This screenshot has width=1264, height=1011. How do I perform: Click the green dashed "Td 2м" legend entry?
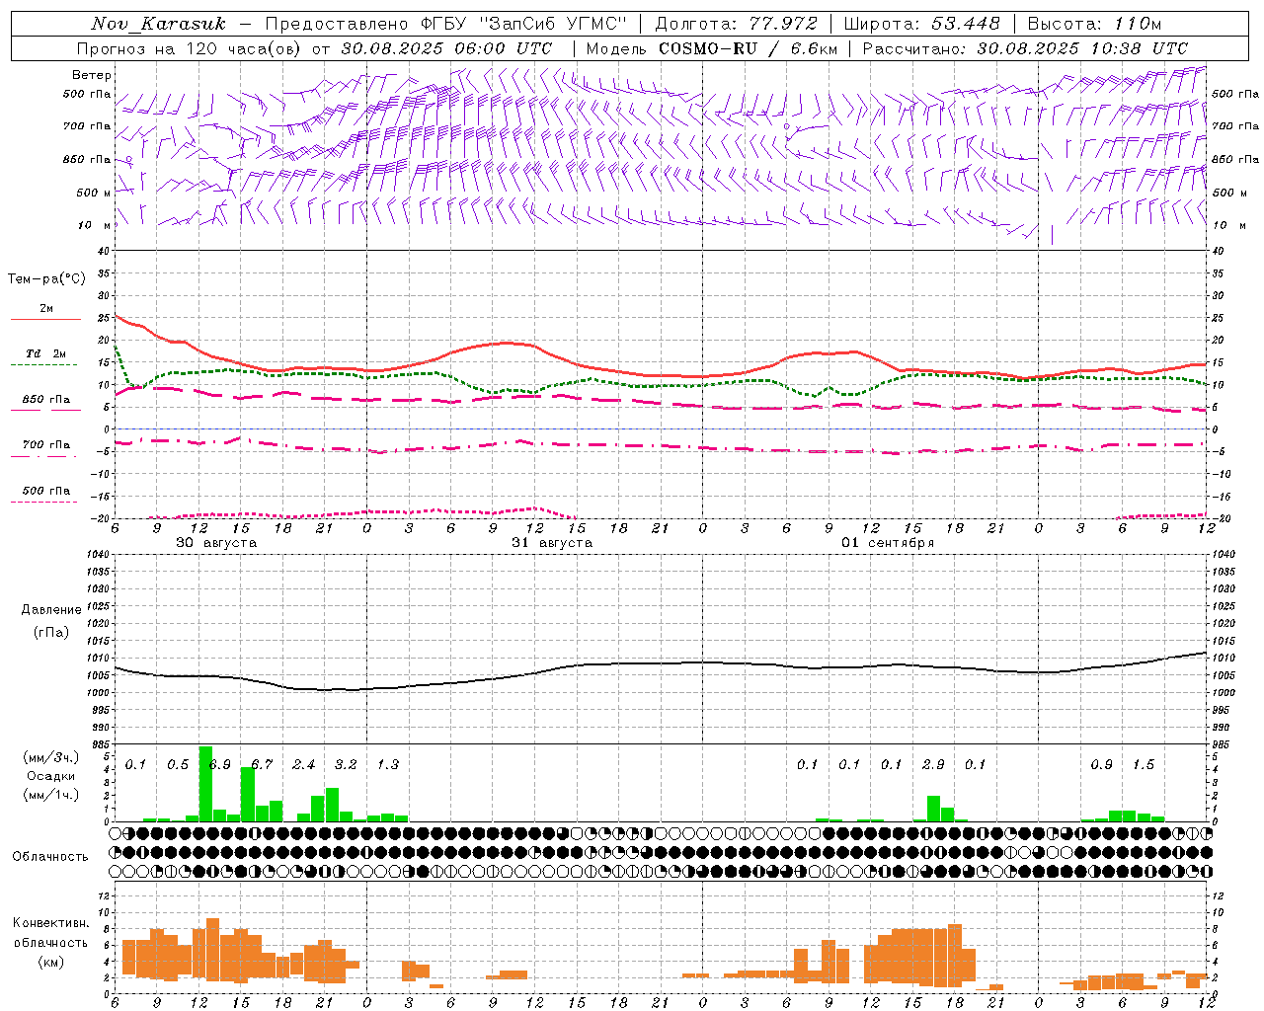45,359
